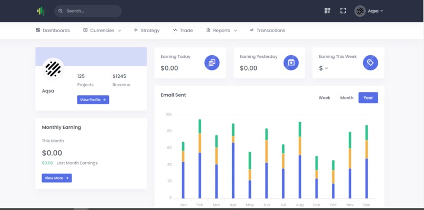
Task: Click the Earning Today $0.00 amount
Action: point(169,68)
